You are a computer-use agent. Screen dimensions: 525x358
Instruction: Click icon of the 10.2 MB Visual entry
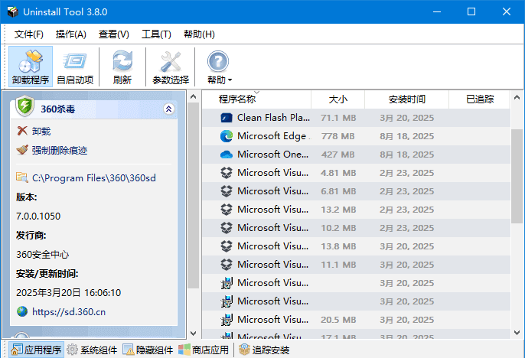pos(227,228)
